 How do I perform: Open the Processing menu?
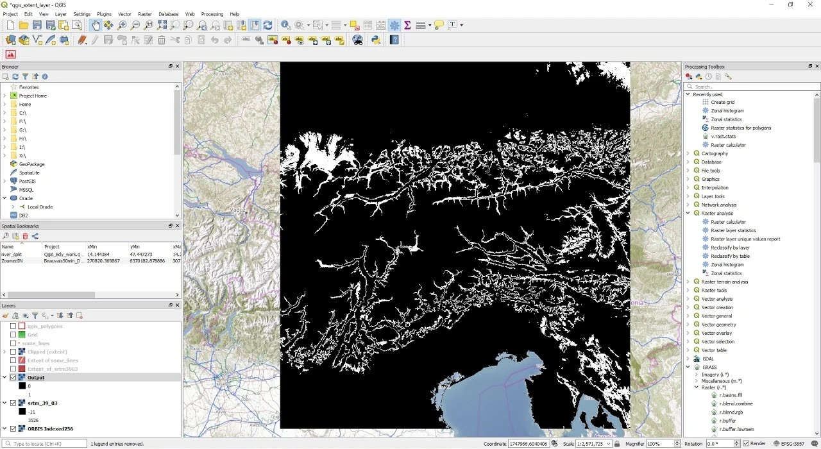[212, 13]
